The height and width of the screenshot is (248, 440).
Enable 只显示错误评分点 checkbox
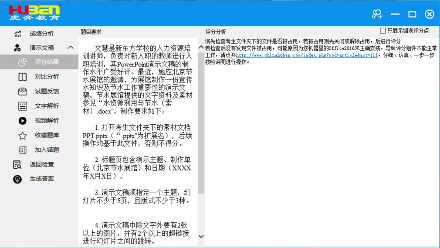[x=383, y=31]
